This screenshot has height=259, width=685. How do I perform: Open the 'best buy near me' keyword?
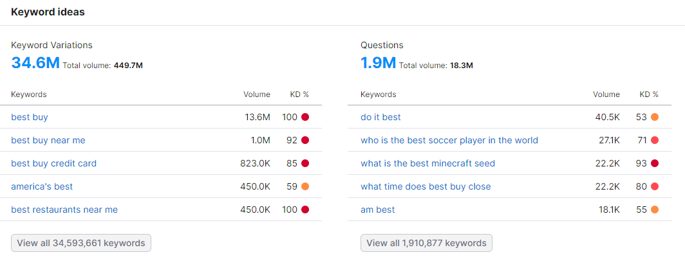click(x=48, y=140)
